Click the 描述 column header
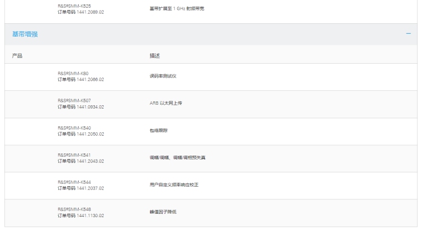This screenshot has height=231, width=422. [148, 56]
